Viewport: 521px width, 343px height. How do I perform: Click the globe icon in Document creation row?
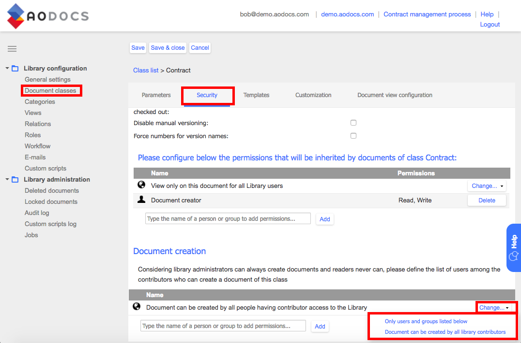[x=137, y=307]
